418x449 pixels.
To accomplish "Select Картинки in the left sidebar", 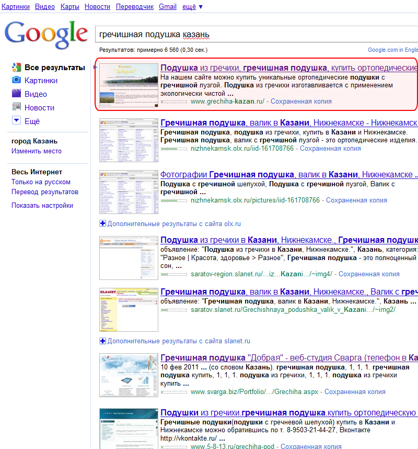I will click(x=41, y=81).
